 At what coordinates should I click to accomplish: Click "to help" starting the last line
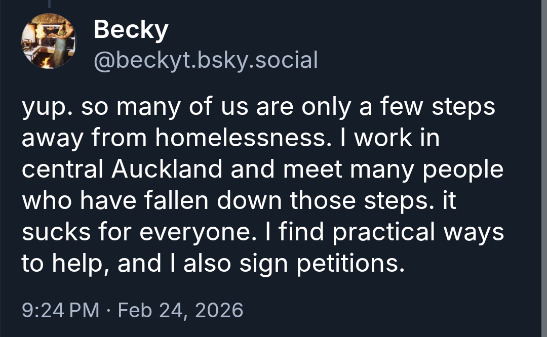63,263
